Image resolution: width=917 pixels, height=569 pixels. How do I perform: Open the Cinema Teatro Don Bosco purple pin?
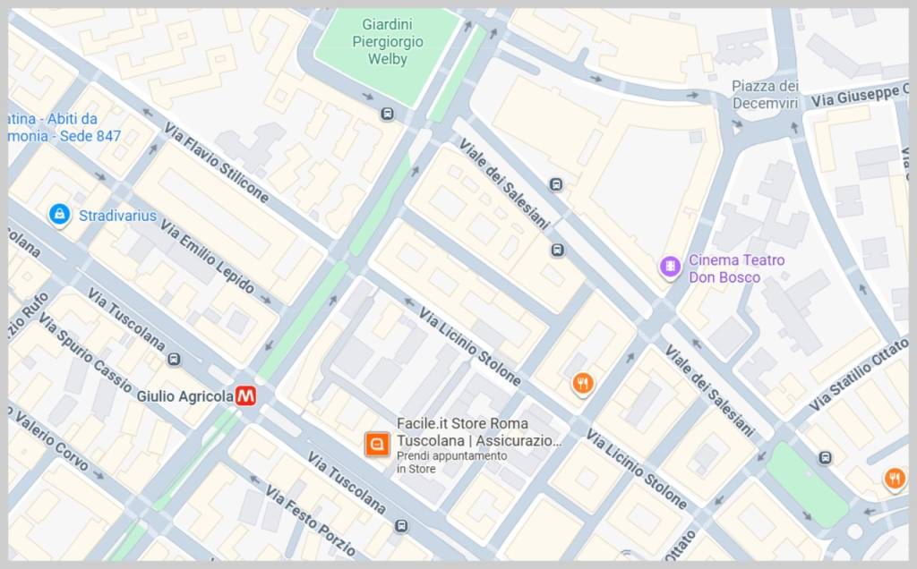point(670,268)
